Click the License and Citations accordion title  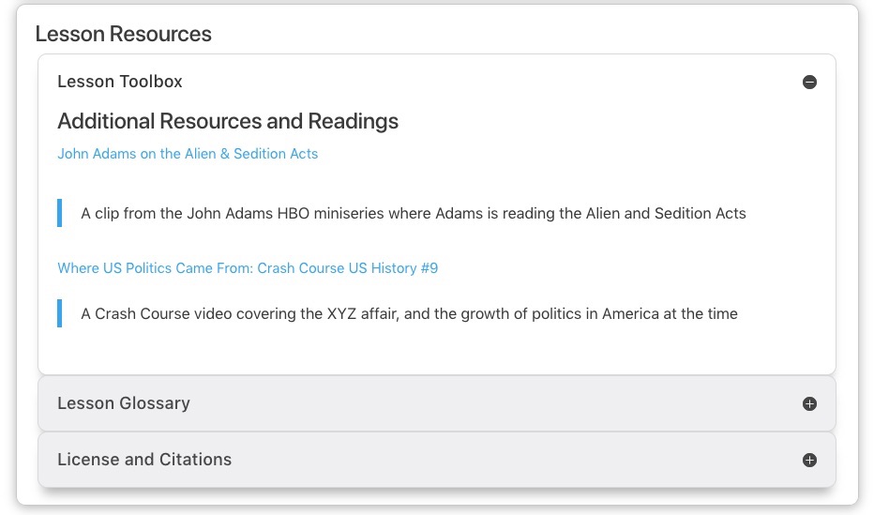point(144,460)
